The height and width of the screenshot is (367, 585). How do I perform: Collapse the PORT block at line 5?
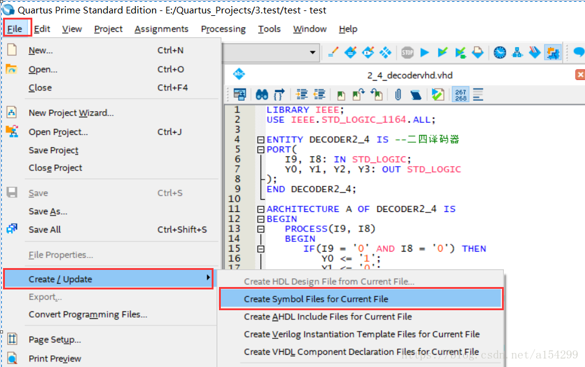point(261,150)
